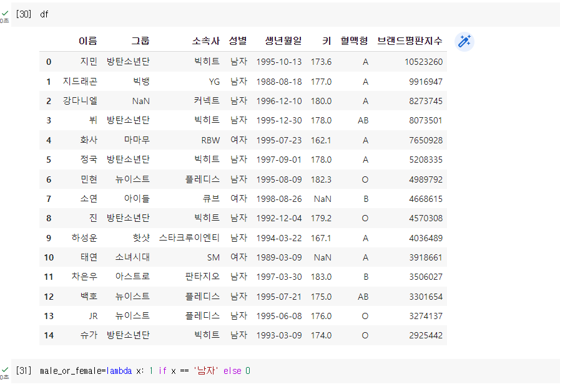Click the magic wand suggest charts icon
Viewport: 565px width, 387px height.
tap(464, 41)
